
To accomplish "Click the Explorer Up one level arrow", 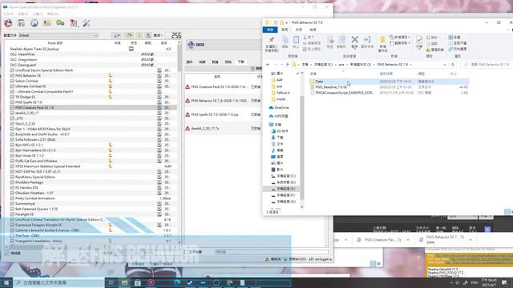I will [x=288, y=65].
